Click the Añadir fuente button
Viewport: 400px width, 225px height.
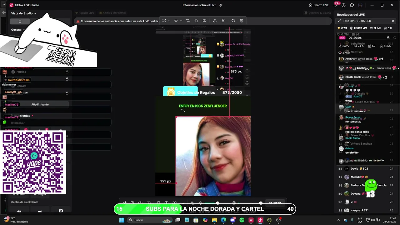40,104
